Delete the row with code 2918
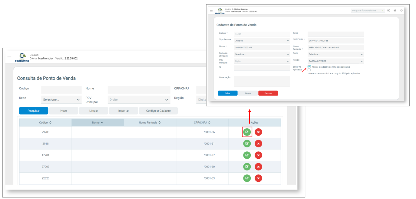The width and height of the screenshot is (416, 199). click(258, 143)
